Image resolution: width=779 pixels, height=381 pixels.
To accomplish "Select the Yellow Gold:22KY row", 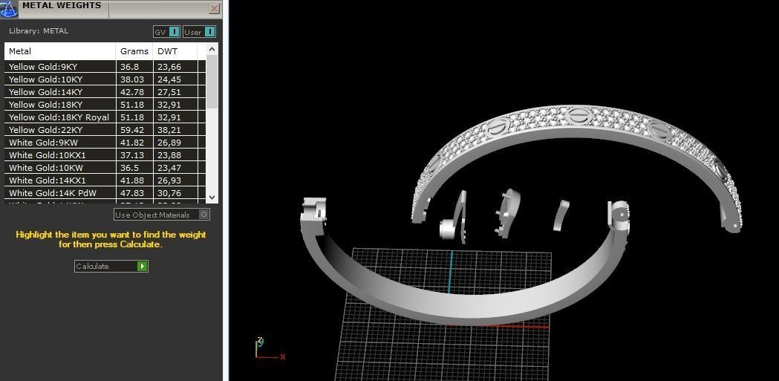I will 105,130.
